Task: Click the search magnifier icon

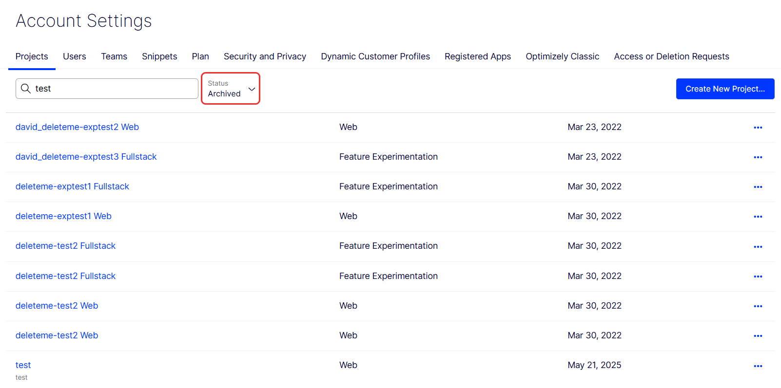Action: point(26,89)
